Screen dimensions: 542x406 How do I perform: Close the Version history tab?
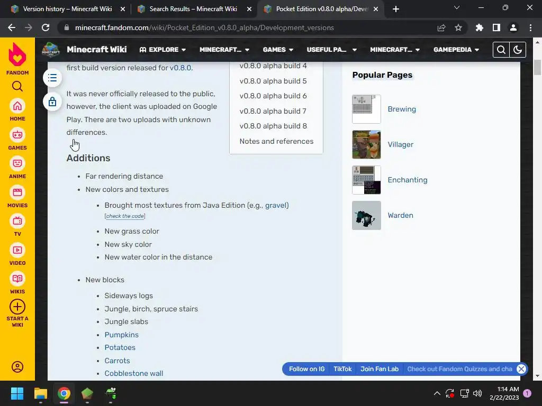[x=122, y=9]
